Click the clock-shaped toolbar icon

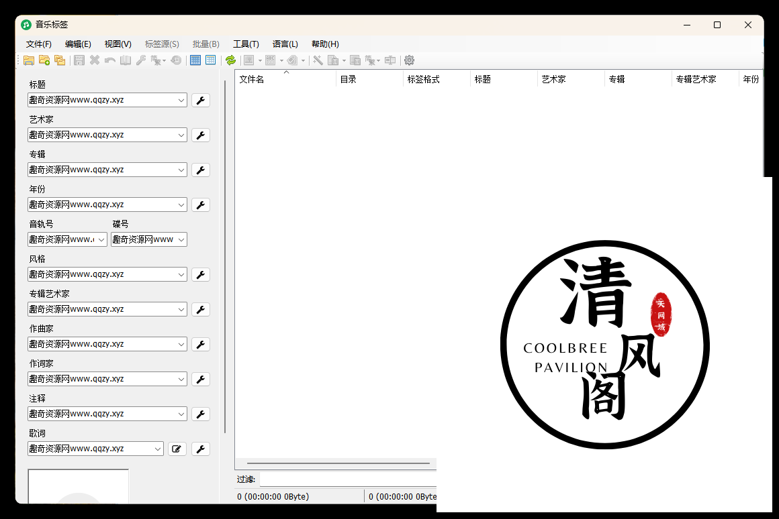pyautogui.click(x=176, y=60)
